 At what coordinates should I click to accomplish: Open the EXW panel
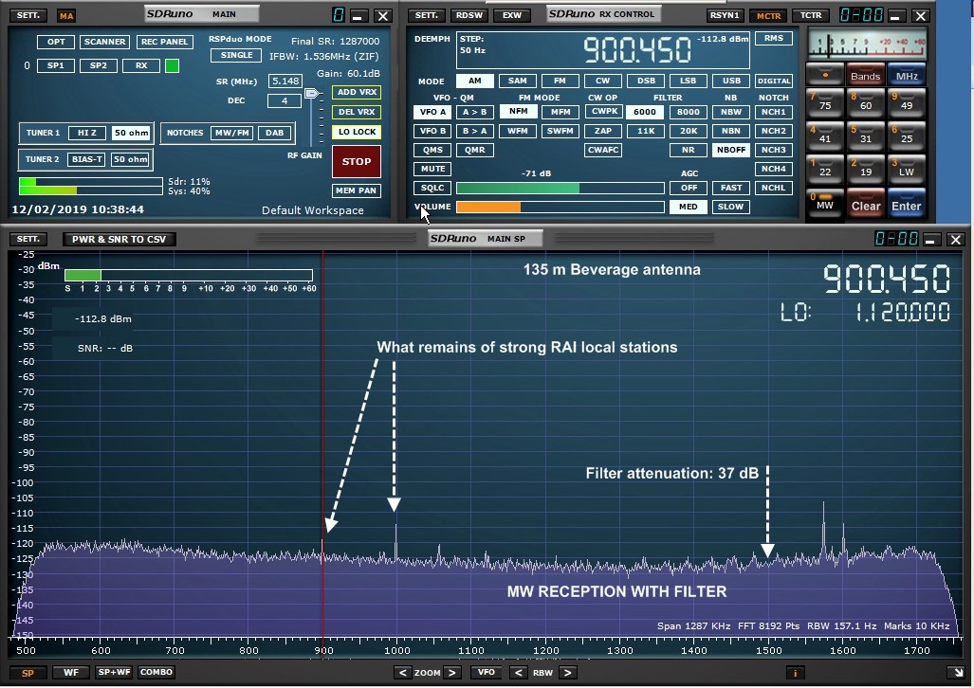[512, 15]
